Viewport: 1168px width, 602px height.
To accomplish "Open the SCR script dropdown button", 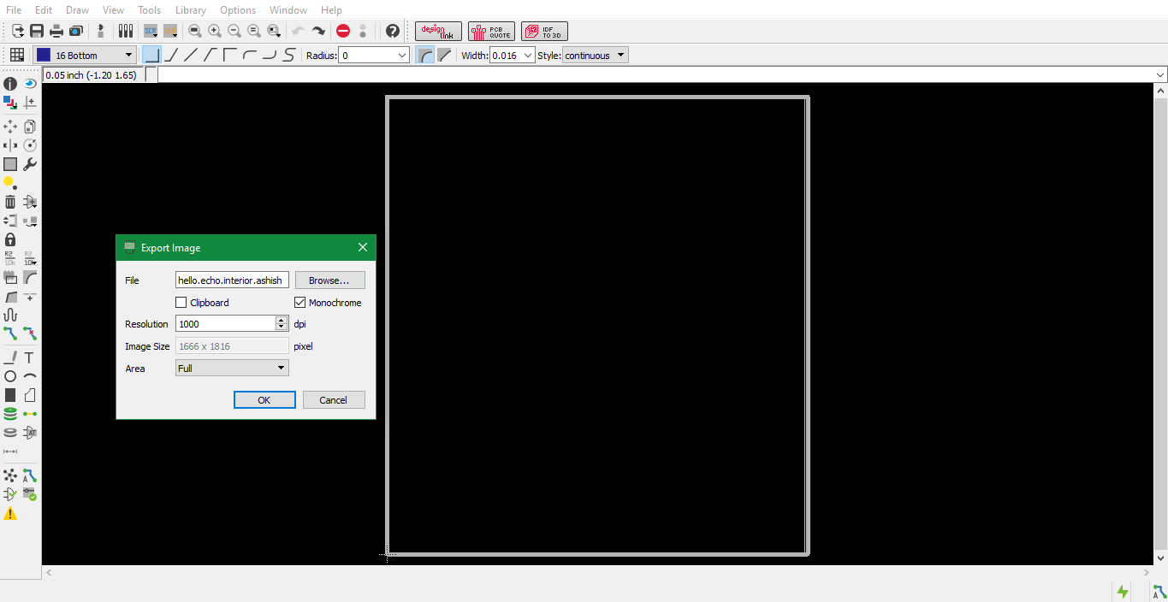I will click(x=151, y=31).
